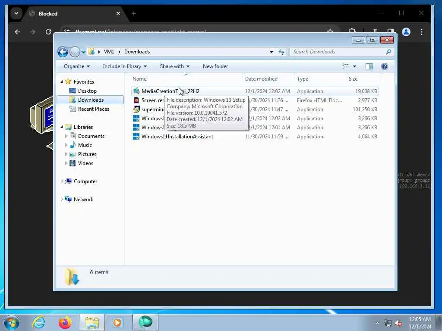Sort files by Date modified column
The width and height of the screenshot is (442, 331).
tap(268, 79)
